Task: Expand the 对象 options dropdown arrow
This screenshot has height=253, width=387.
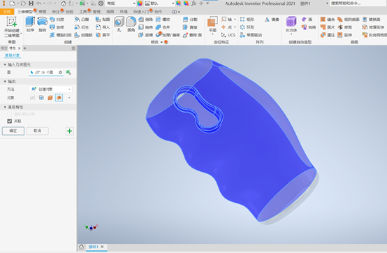Action: (x=69, y=98)
